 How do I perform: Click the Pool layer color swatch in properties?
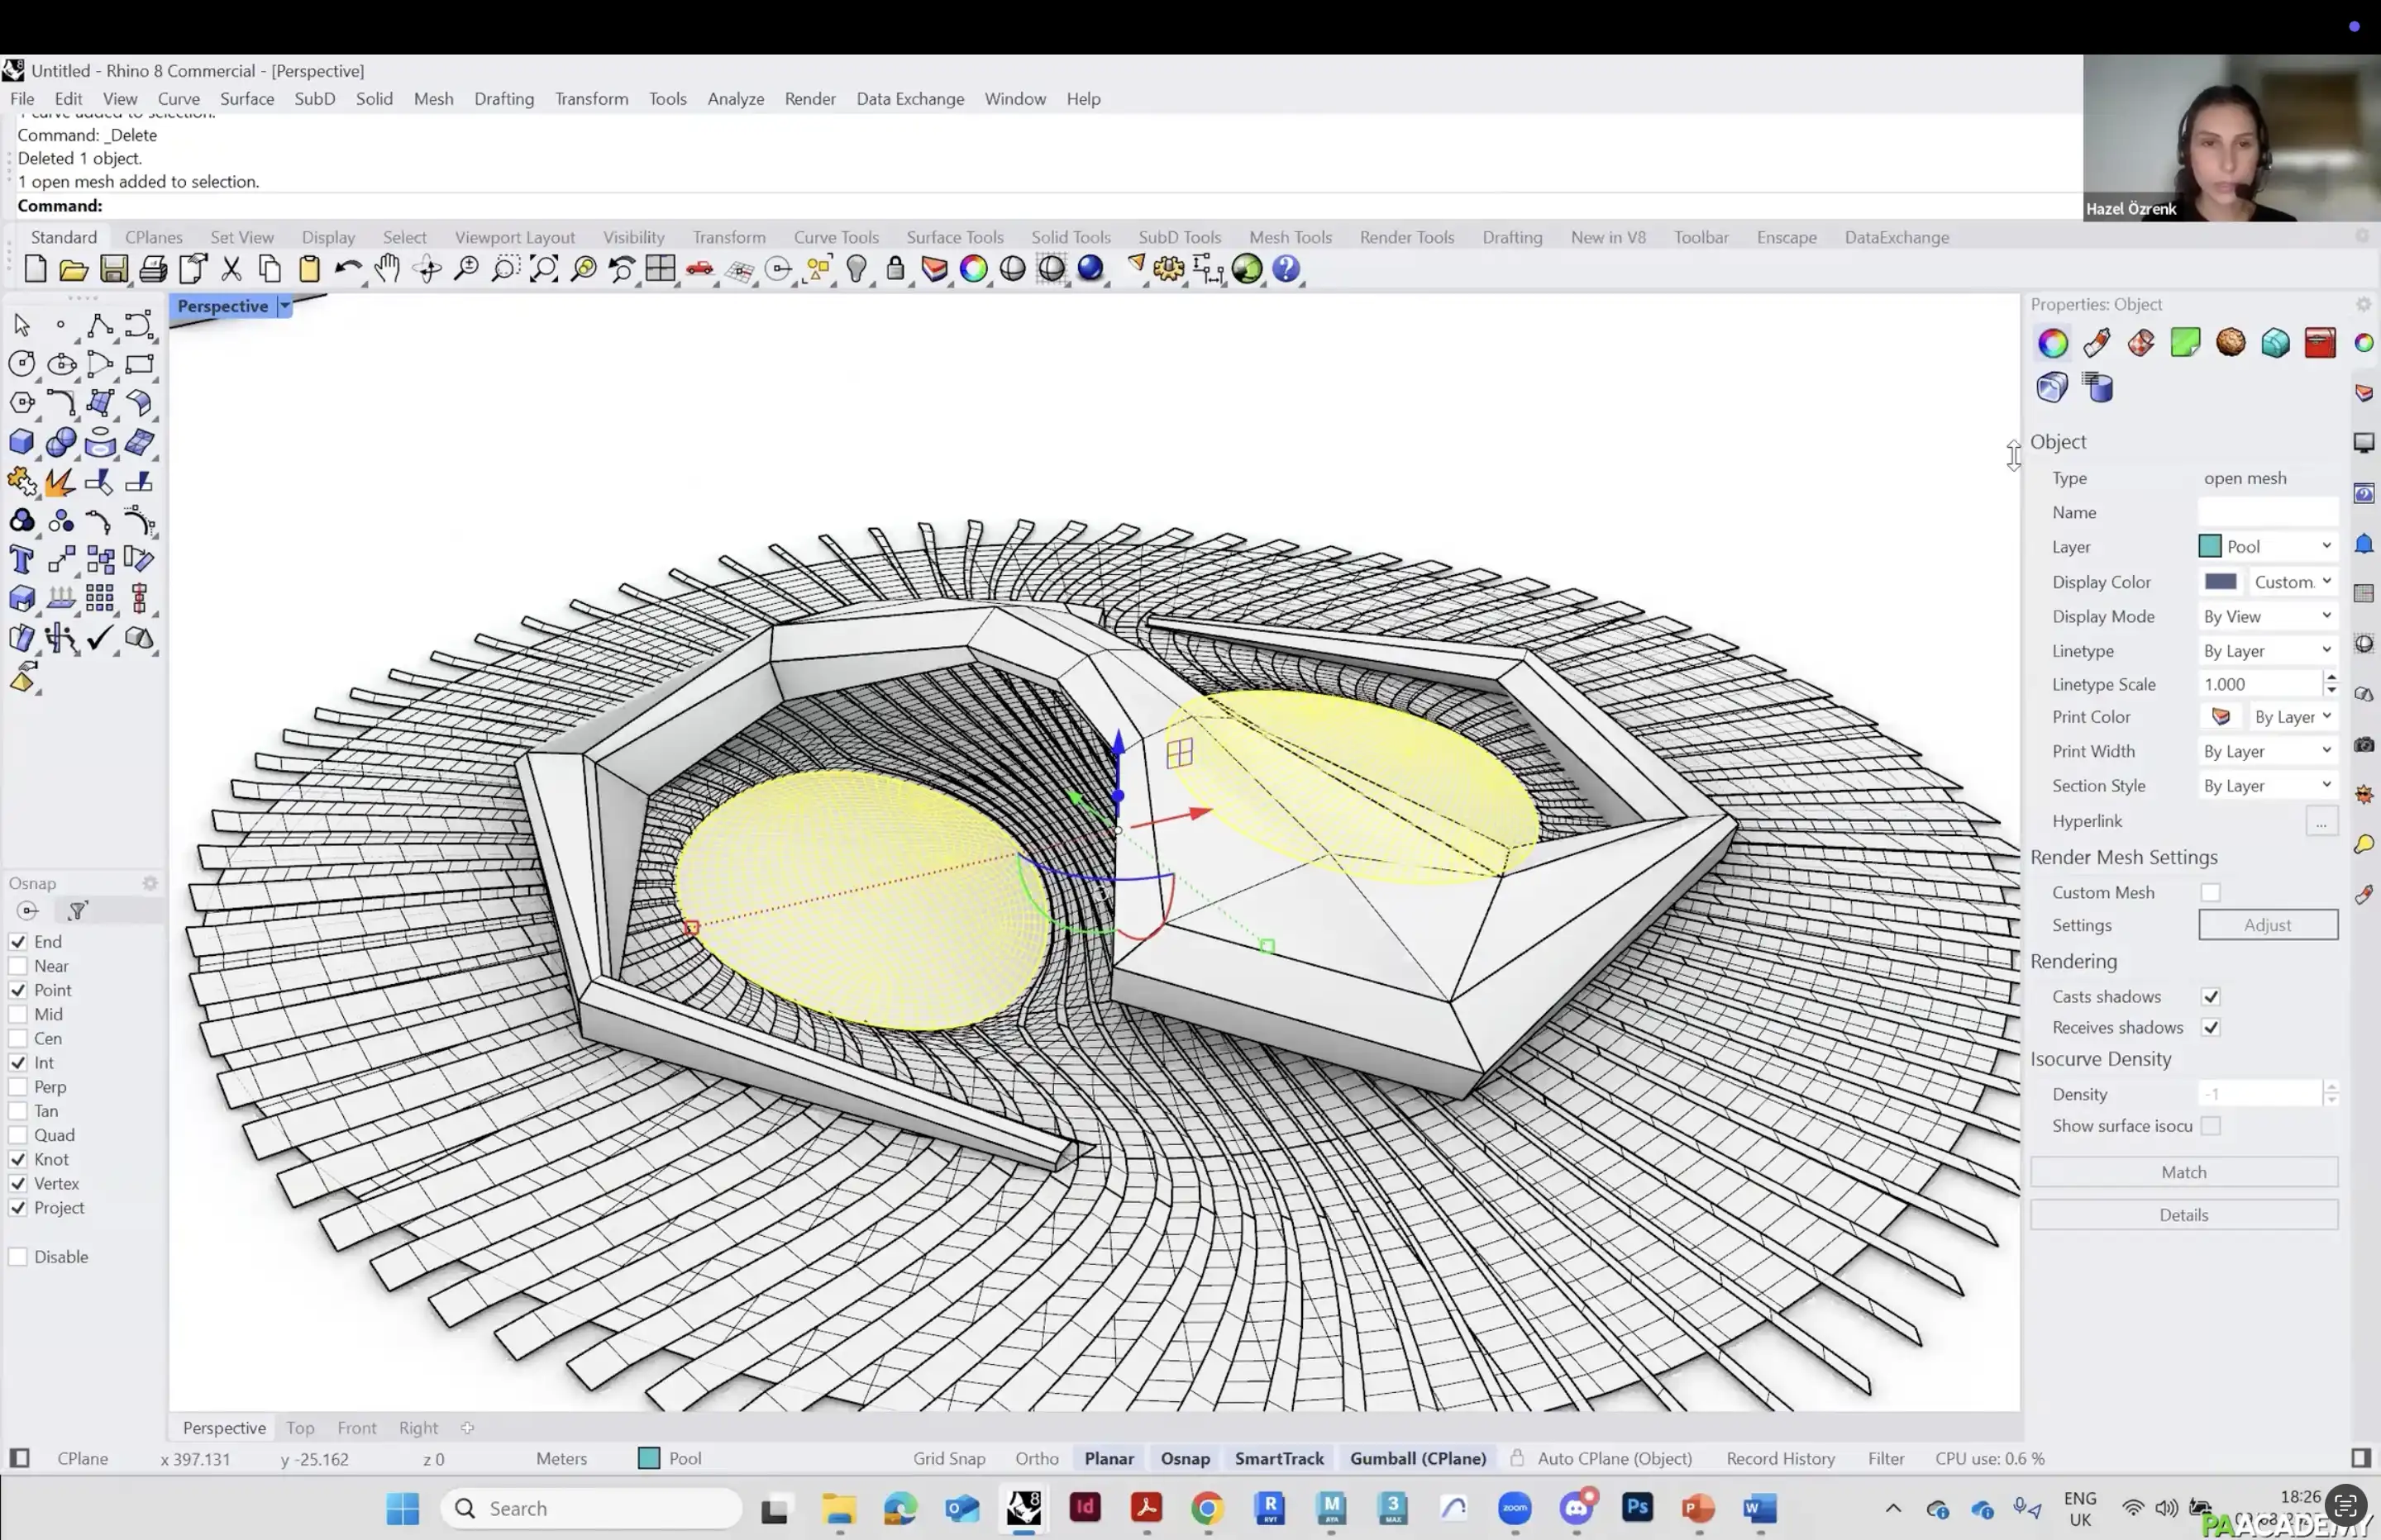point(2210,547)
